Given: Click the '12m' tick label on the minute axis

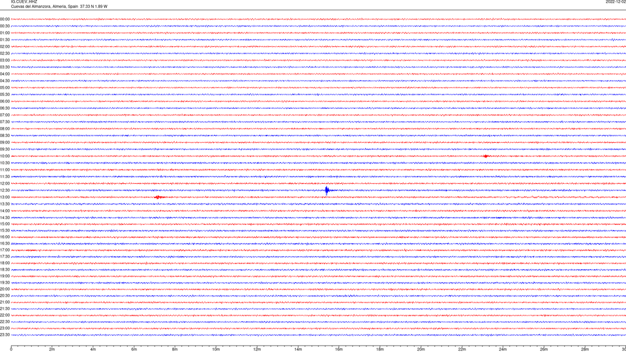Looking at the screenshot, I should [257, 349].
